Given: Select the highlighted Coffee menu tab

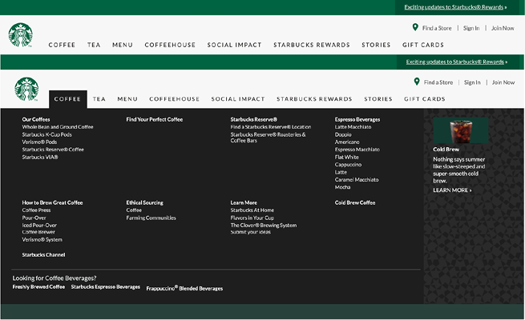Looking at the screenshot, I should pyautogui.click(x=68, y=99).
